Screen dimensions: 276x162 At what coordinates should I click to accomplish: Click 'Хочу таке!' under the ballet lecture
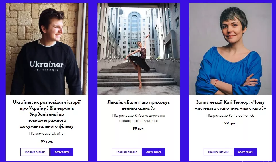click(x=154, y=152)
